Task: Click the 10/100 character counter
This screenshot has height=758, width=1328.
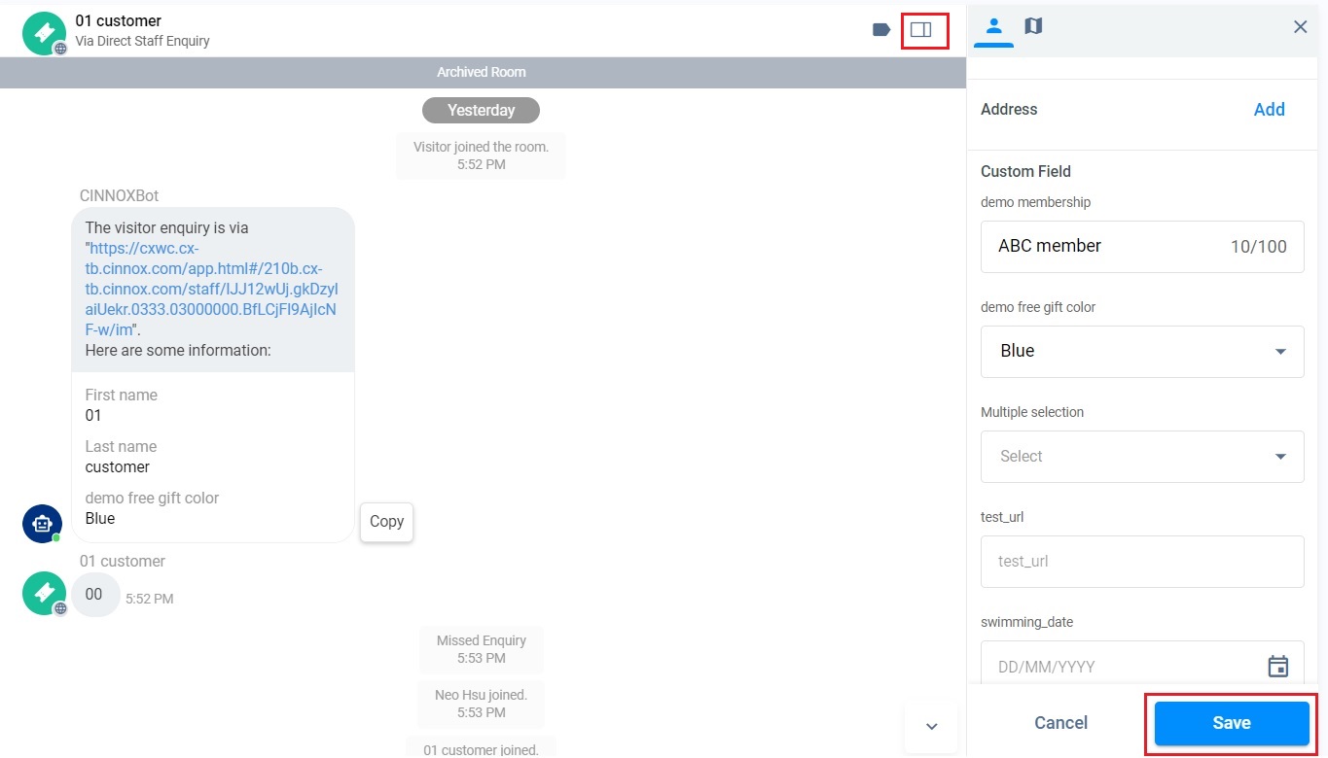Action: point(1258,246)
